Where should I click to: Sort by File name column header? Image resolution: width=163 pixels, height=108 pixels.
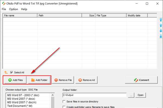[x=20, y=16]
